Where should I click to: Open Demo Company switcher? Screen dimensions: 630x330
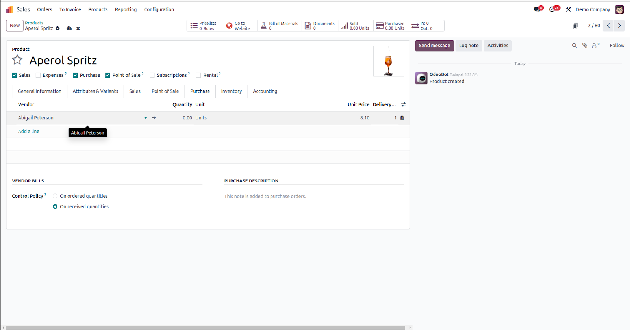(593, 9)
